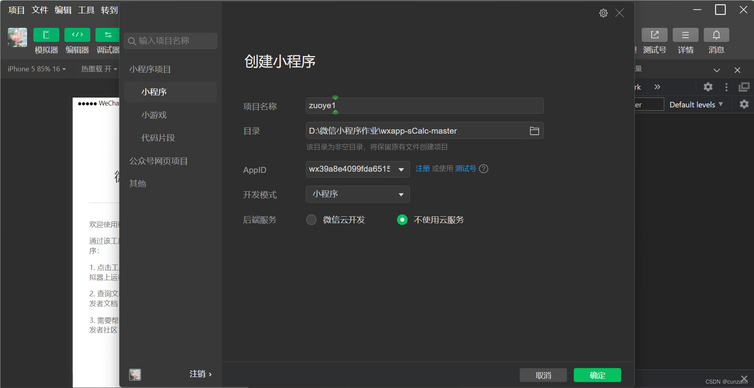
Task: Close the debugger panel with X icon
Action: click(x=738, y=70)
